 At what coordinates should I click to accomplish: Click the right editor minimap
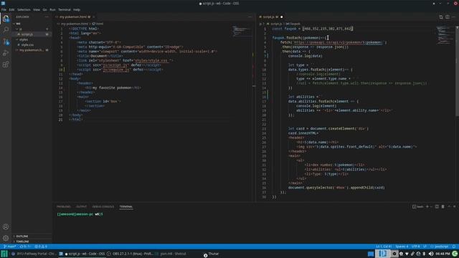coord(445,35)
